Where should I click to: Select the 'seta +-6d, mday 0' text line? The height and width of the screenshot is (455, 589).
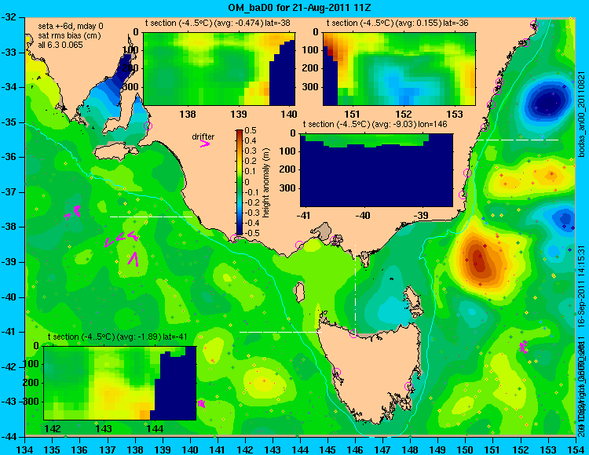pos(71,27)
